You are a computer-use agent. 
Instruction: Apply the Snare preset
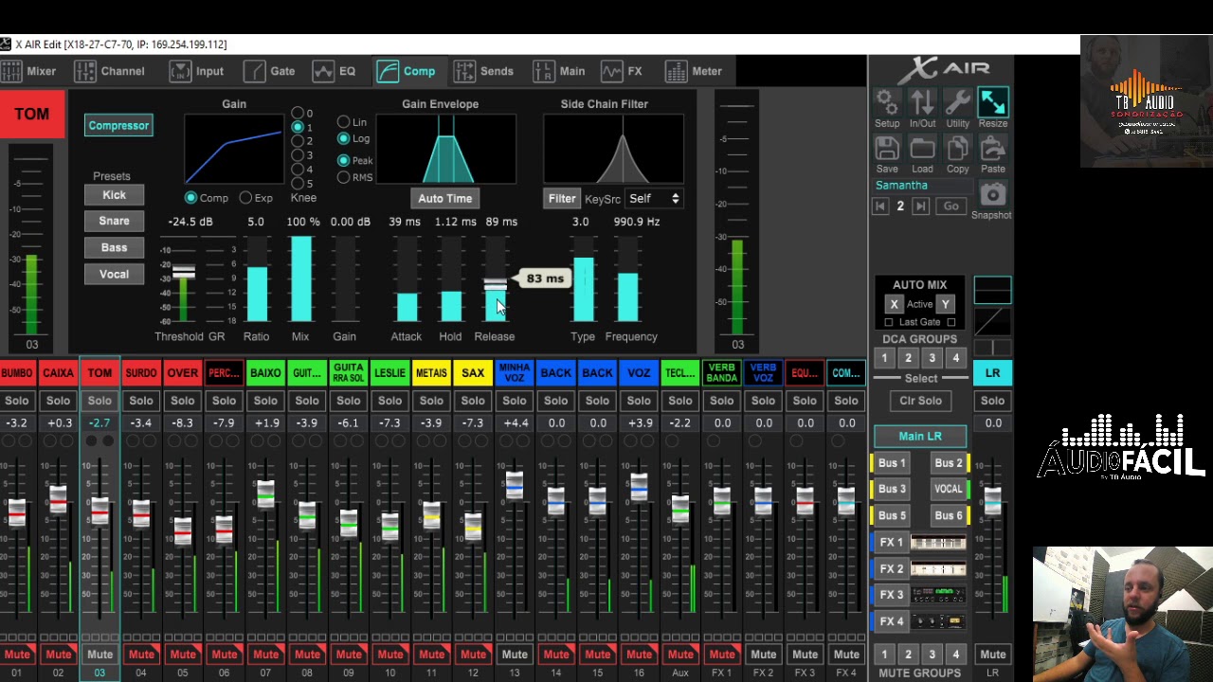tap(114, 222)
